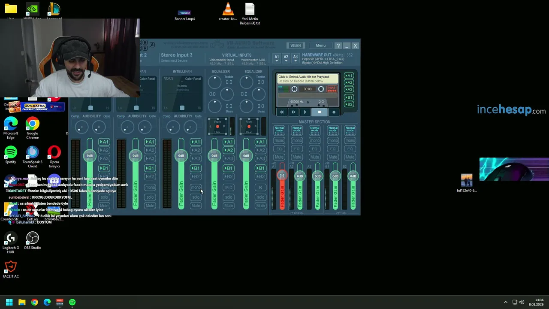
Task: Open volume control in system tray
Action: tap(522, 302)
